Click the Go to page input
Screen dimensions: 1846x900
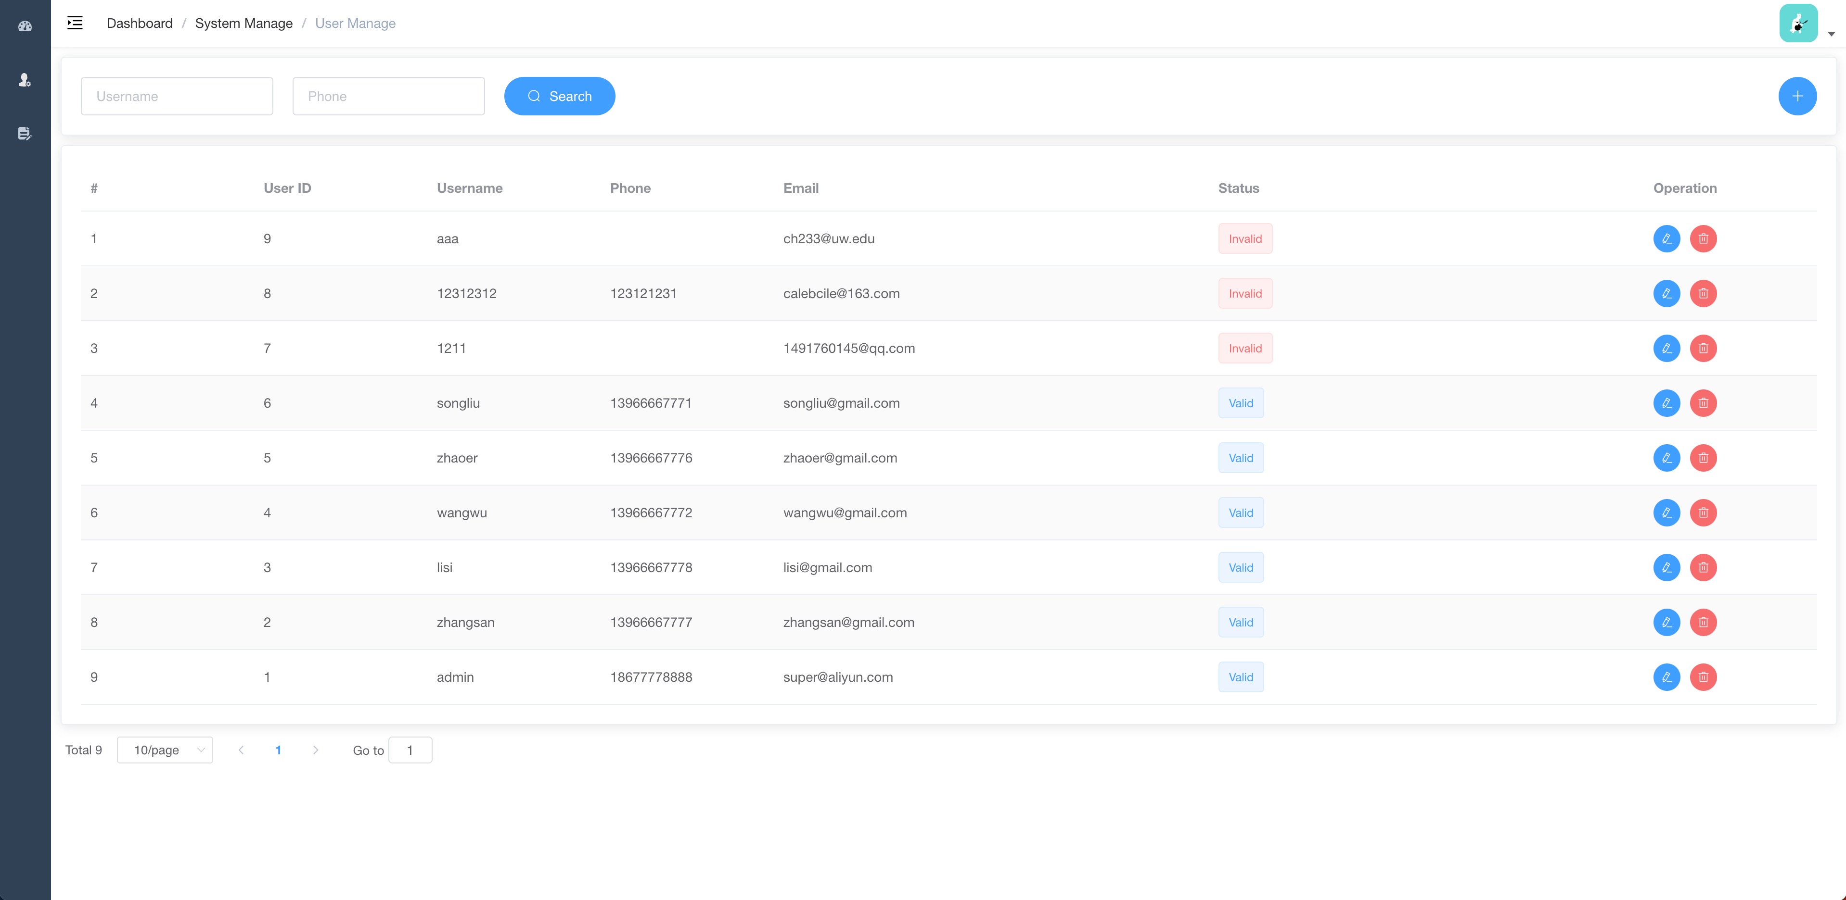(410, 750)
